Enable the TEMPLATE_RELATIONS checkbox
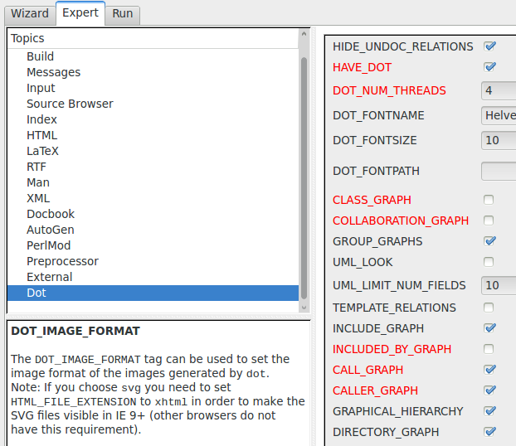Screen dimensions: 516x446 489,308
